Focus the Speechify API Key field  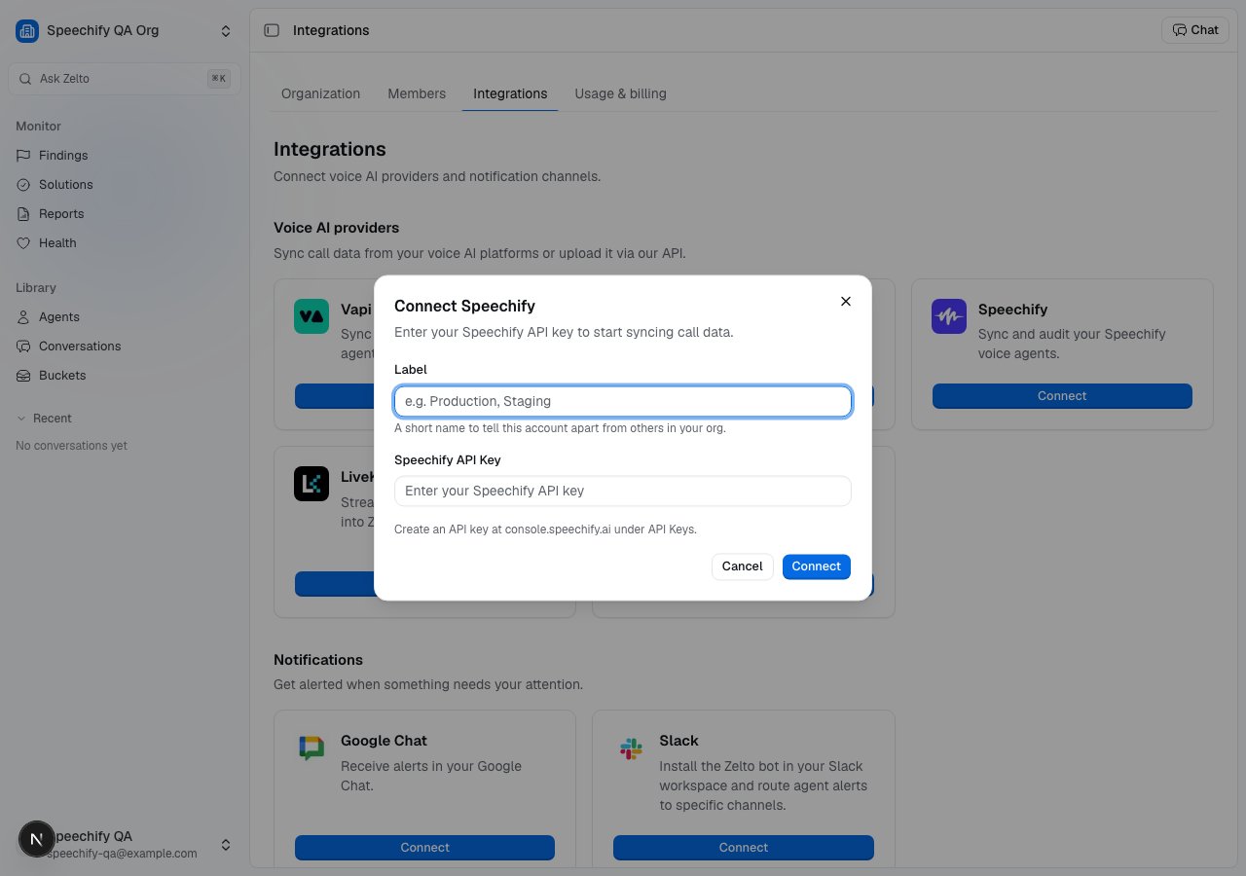(x=623, y=491)
